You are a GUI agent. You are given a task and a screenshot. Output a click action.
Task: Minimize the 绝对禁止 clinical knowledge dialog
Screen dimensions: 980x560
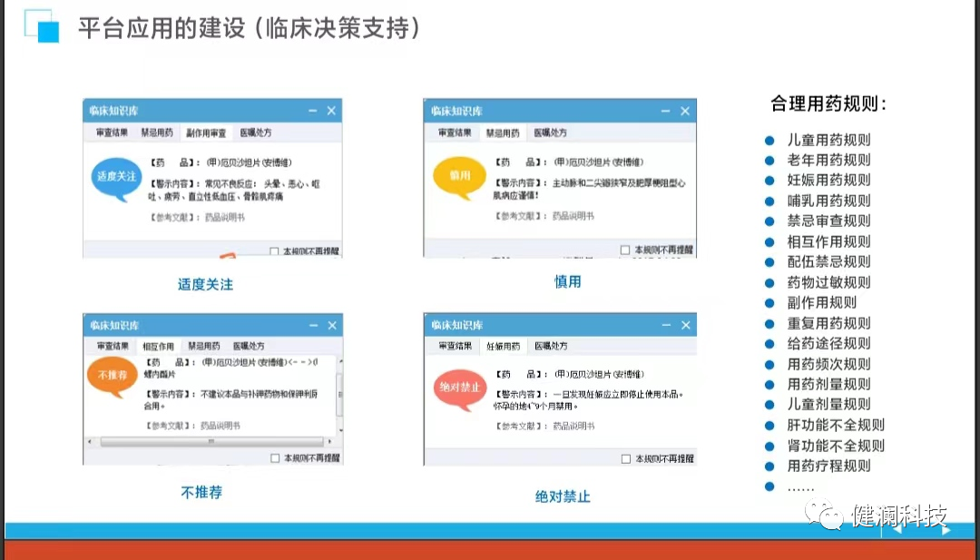pyautogui.click(x=668, y=325)
